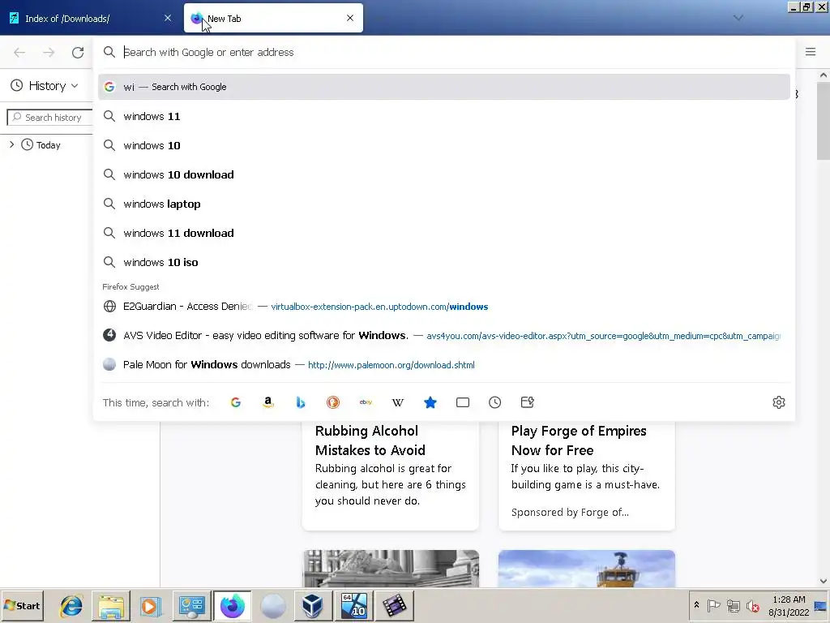Viewport: 830px width, 623px height.
Task: Open the History sidebar dropdown
Action: tap(45, 86)
